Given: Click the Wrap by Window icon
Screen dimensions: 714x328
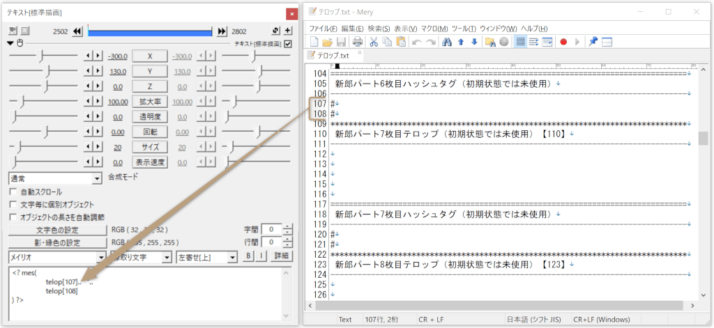Looking at the screenshot, I should (547, 42).
